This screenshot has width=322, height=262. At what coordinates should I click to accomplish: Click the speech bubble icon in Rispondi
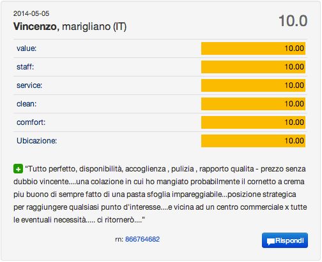click(270, 242)
